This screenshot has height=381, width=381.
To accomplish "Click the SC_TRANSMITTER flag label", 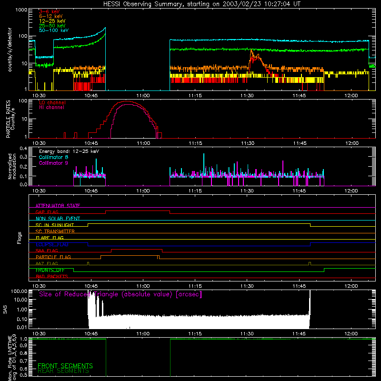I will (55, 231).
